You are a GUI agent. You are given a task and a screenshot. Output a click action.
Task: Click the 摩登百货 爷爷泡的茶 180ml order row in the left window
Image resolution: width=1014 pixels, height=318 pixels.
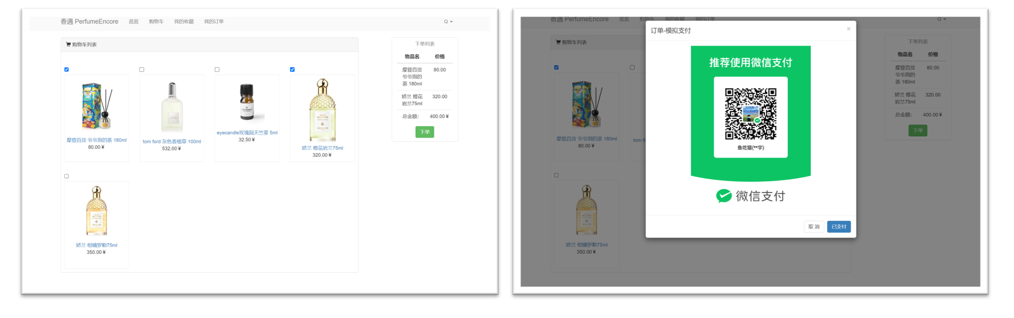pos(425,77)
